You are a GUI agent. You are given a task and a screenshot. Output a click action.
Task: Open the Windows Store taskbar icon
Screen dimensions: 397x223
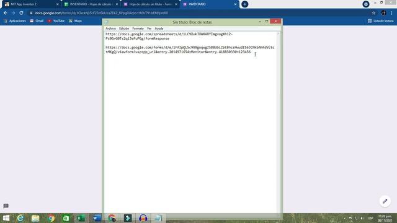pyautogui.click(x=66, y=218)
